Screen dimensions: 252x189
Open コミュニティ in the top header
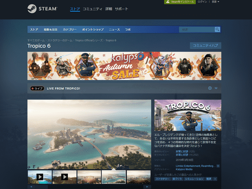pyautogui.click(x=92, y=9)
